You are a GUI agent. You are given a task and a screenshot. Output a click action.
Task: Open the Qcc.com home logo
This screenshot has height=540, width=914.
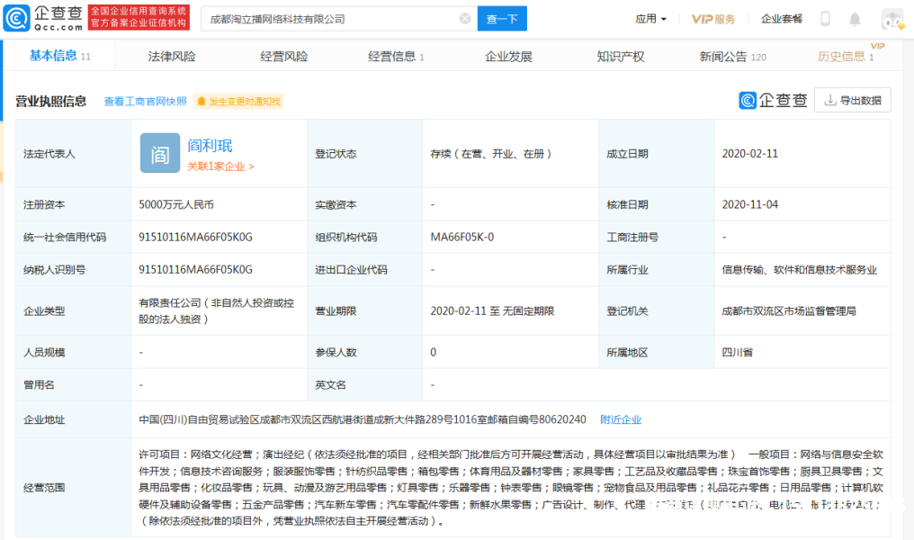coord(43,18)
